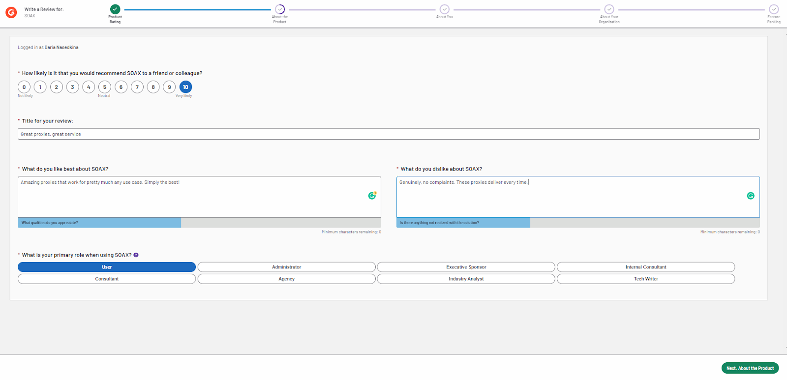Select the Administrator role option
787x380 pixels.
(x=286, y=267)
